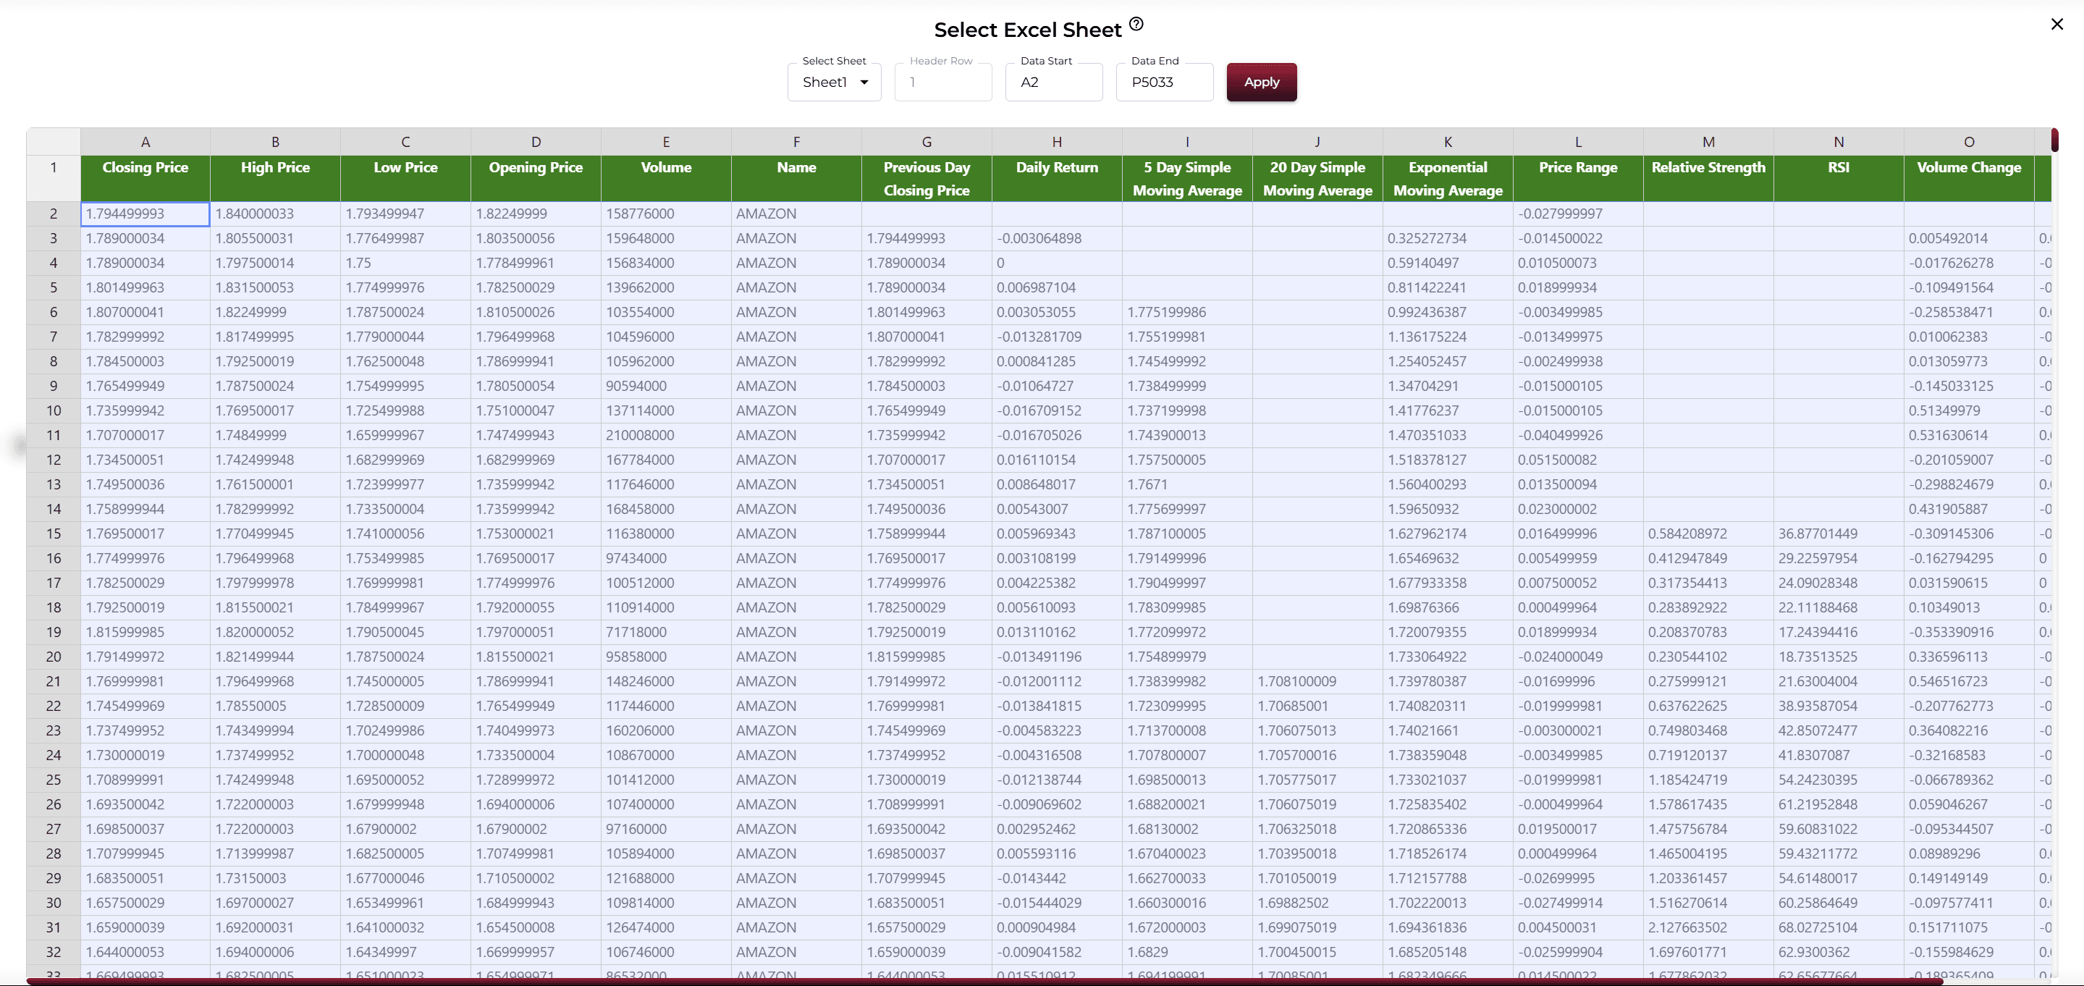Click row number 15

pos(54,534)
